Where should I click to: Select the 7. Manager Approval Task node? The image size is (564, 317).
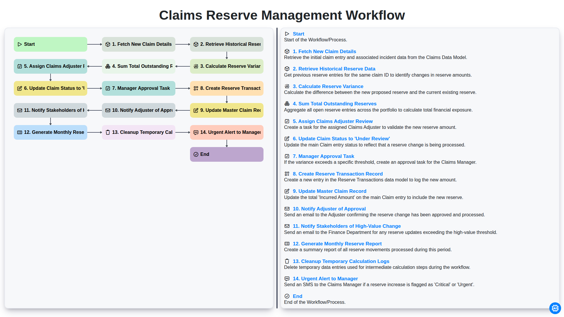(x=139, y=88)
